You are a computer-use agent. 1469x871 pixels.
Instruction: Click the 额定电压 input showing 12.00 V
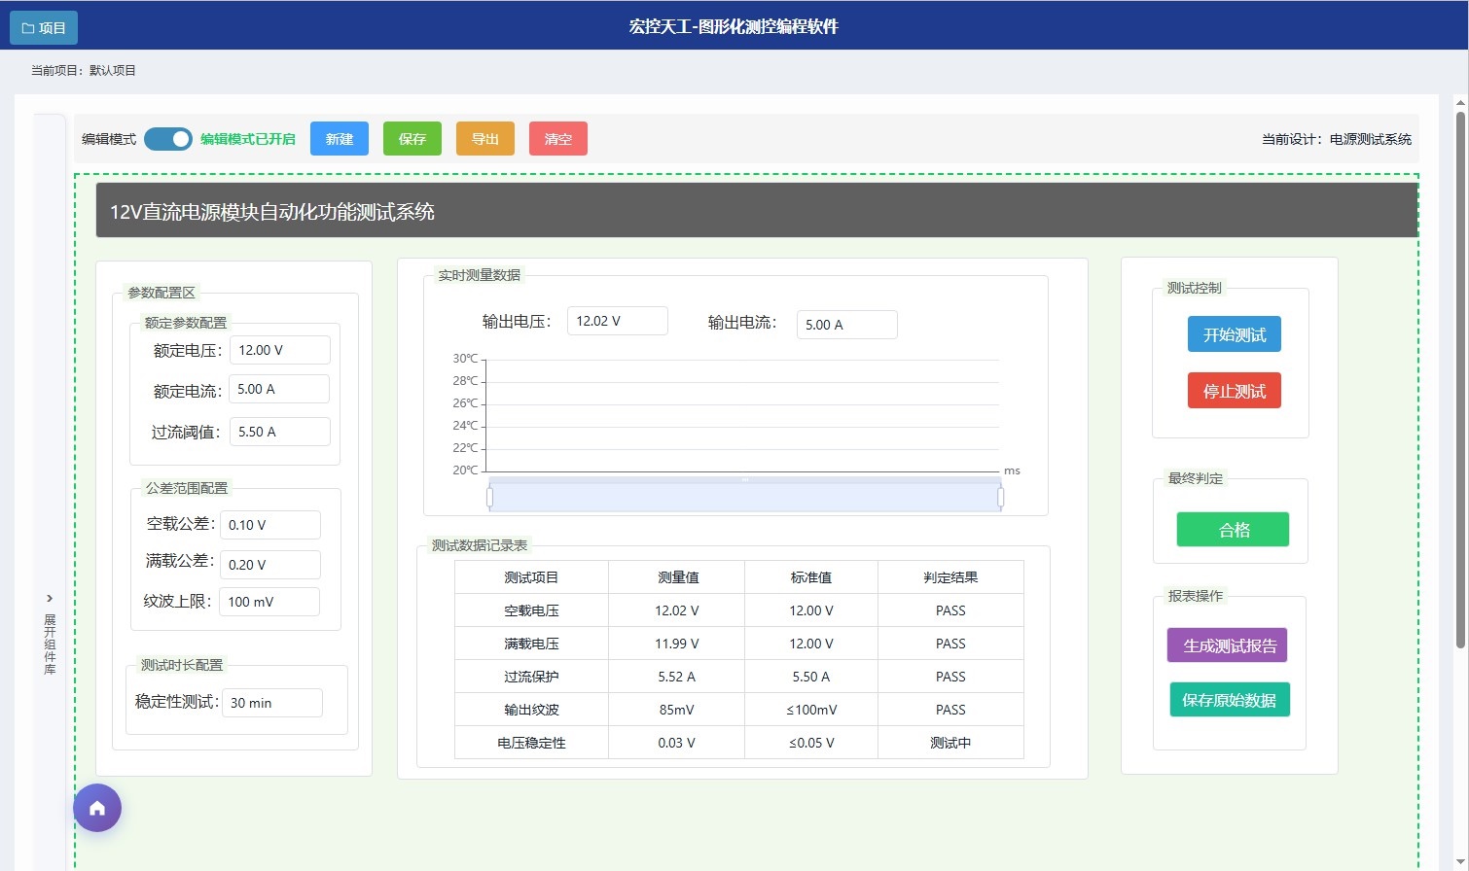coord(279,349)
